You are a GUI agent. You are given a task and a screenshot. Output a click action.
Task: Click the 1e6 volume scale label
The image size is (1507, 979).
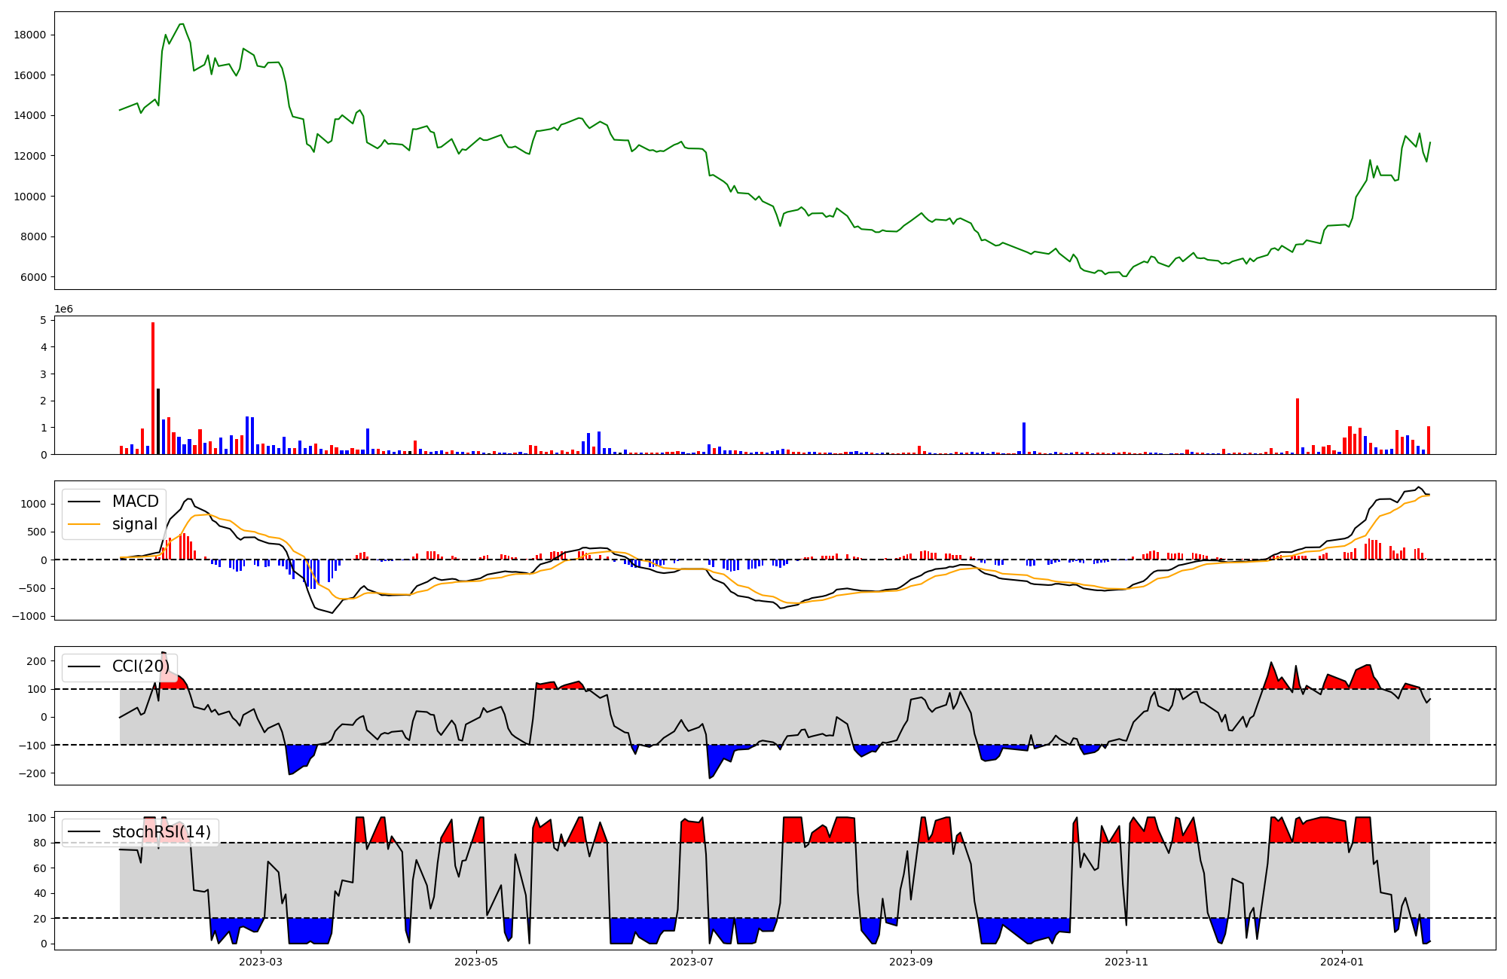63,310
